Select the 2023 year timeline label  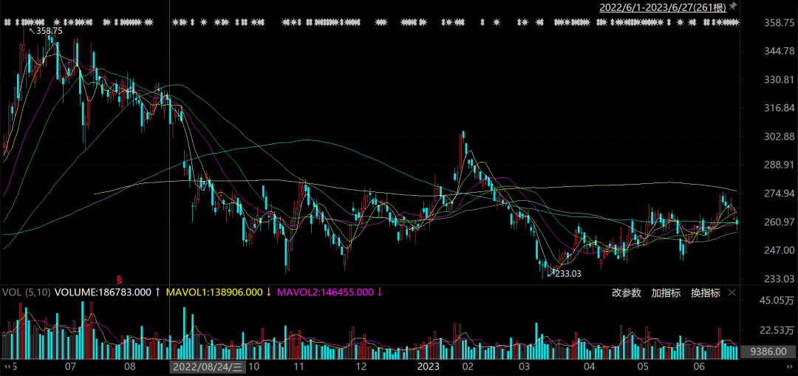(x=428, y=367)
